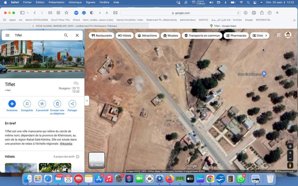Open the Google apps grid icon
The width and height of the screenshot is (298, 186).
point(279,35)
